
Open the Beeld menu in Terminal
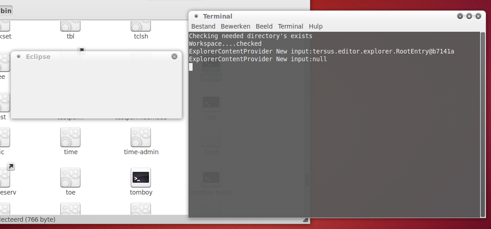click(264, 26)
